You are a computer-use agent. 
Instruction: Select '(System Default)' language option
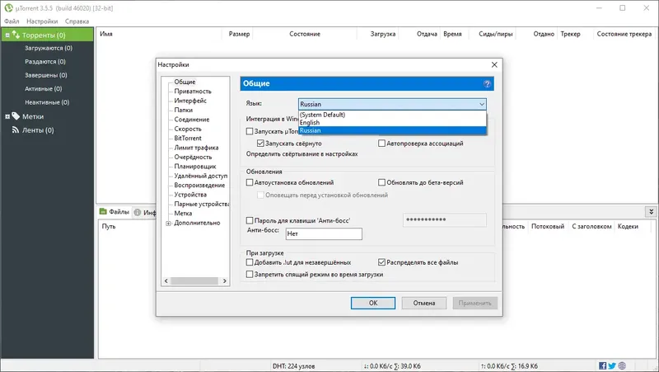tap(392, 115)
